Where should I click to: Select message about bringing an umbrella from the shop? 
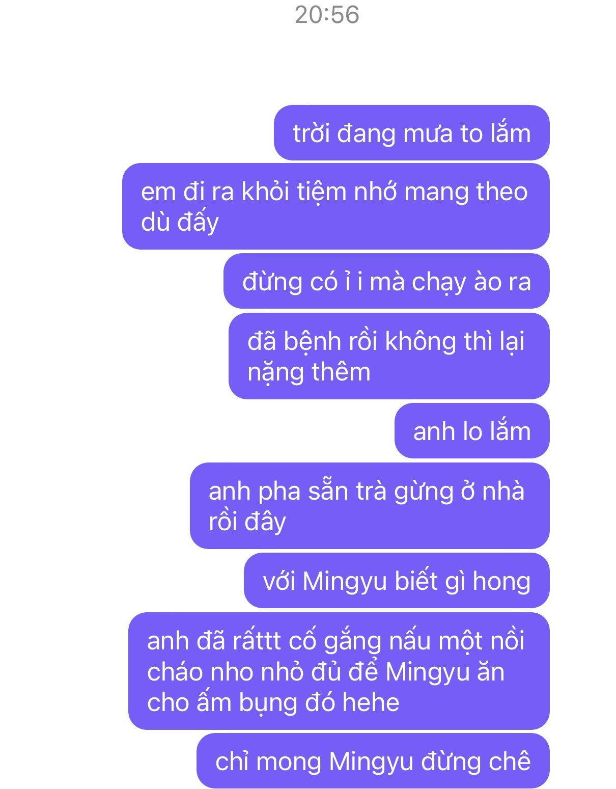point(336,206)
